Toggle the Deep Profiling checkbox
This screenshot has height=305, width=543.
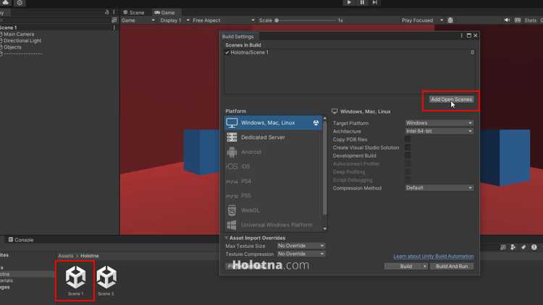point(408,171)
